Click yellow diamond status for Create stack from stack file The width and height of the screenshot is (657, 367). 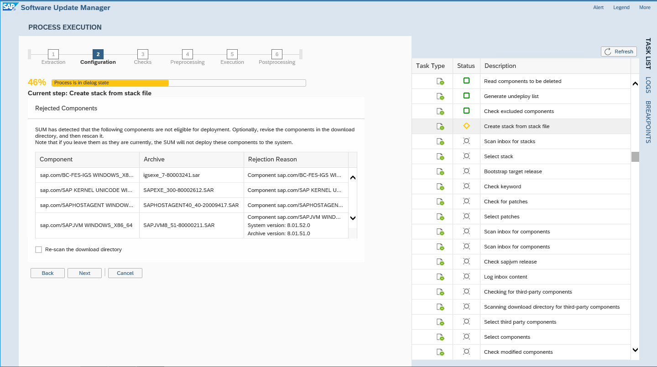pos(466,126)
